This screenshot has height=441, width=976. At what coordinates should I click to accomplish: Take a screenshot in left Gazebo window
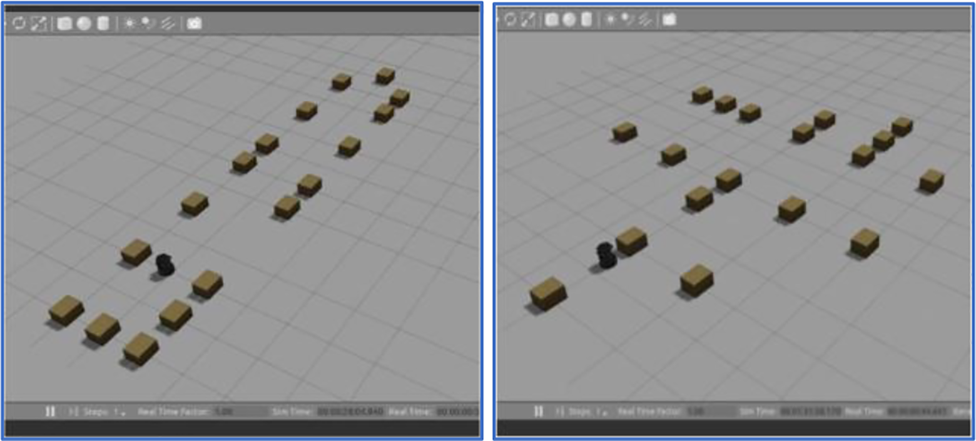195,24
